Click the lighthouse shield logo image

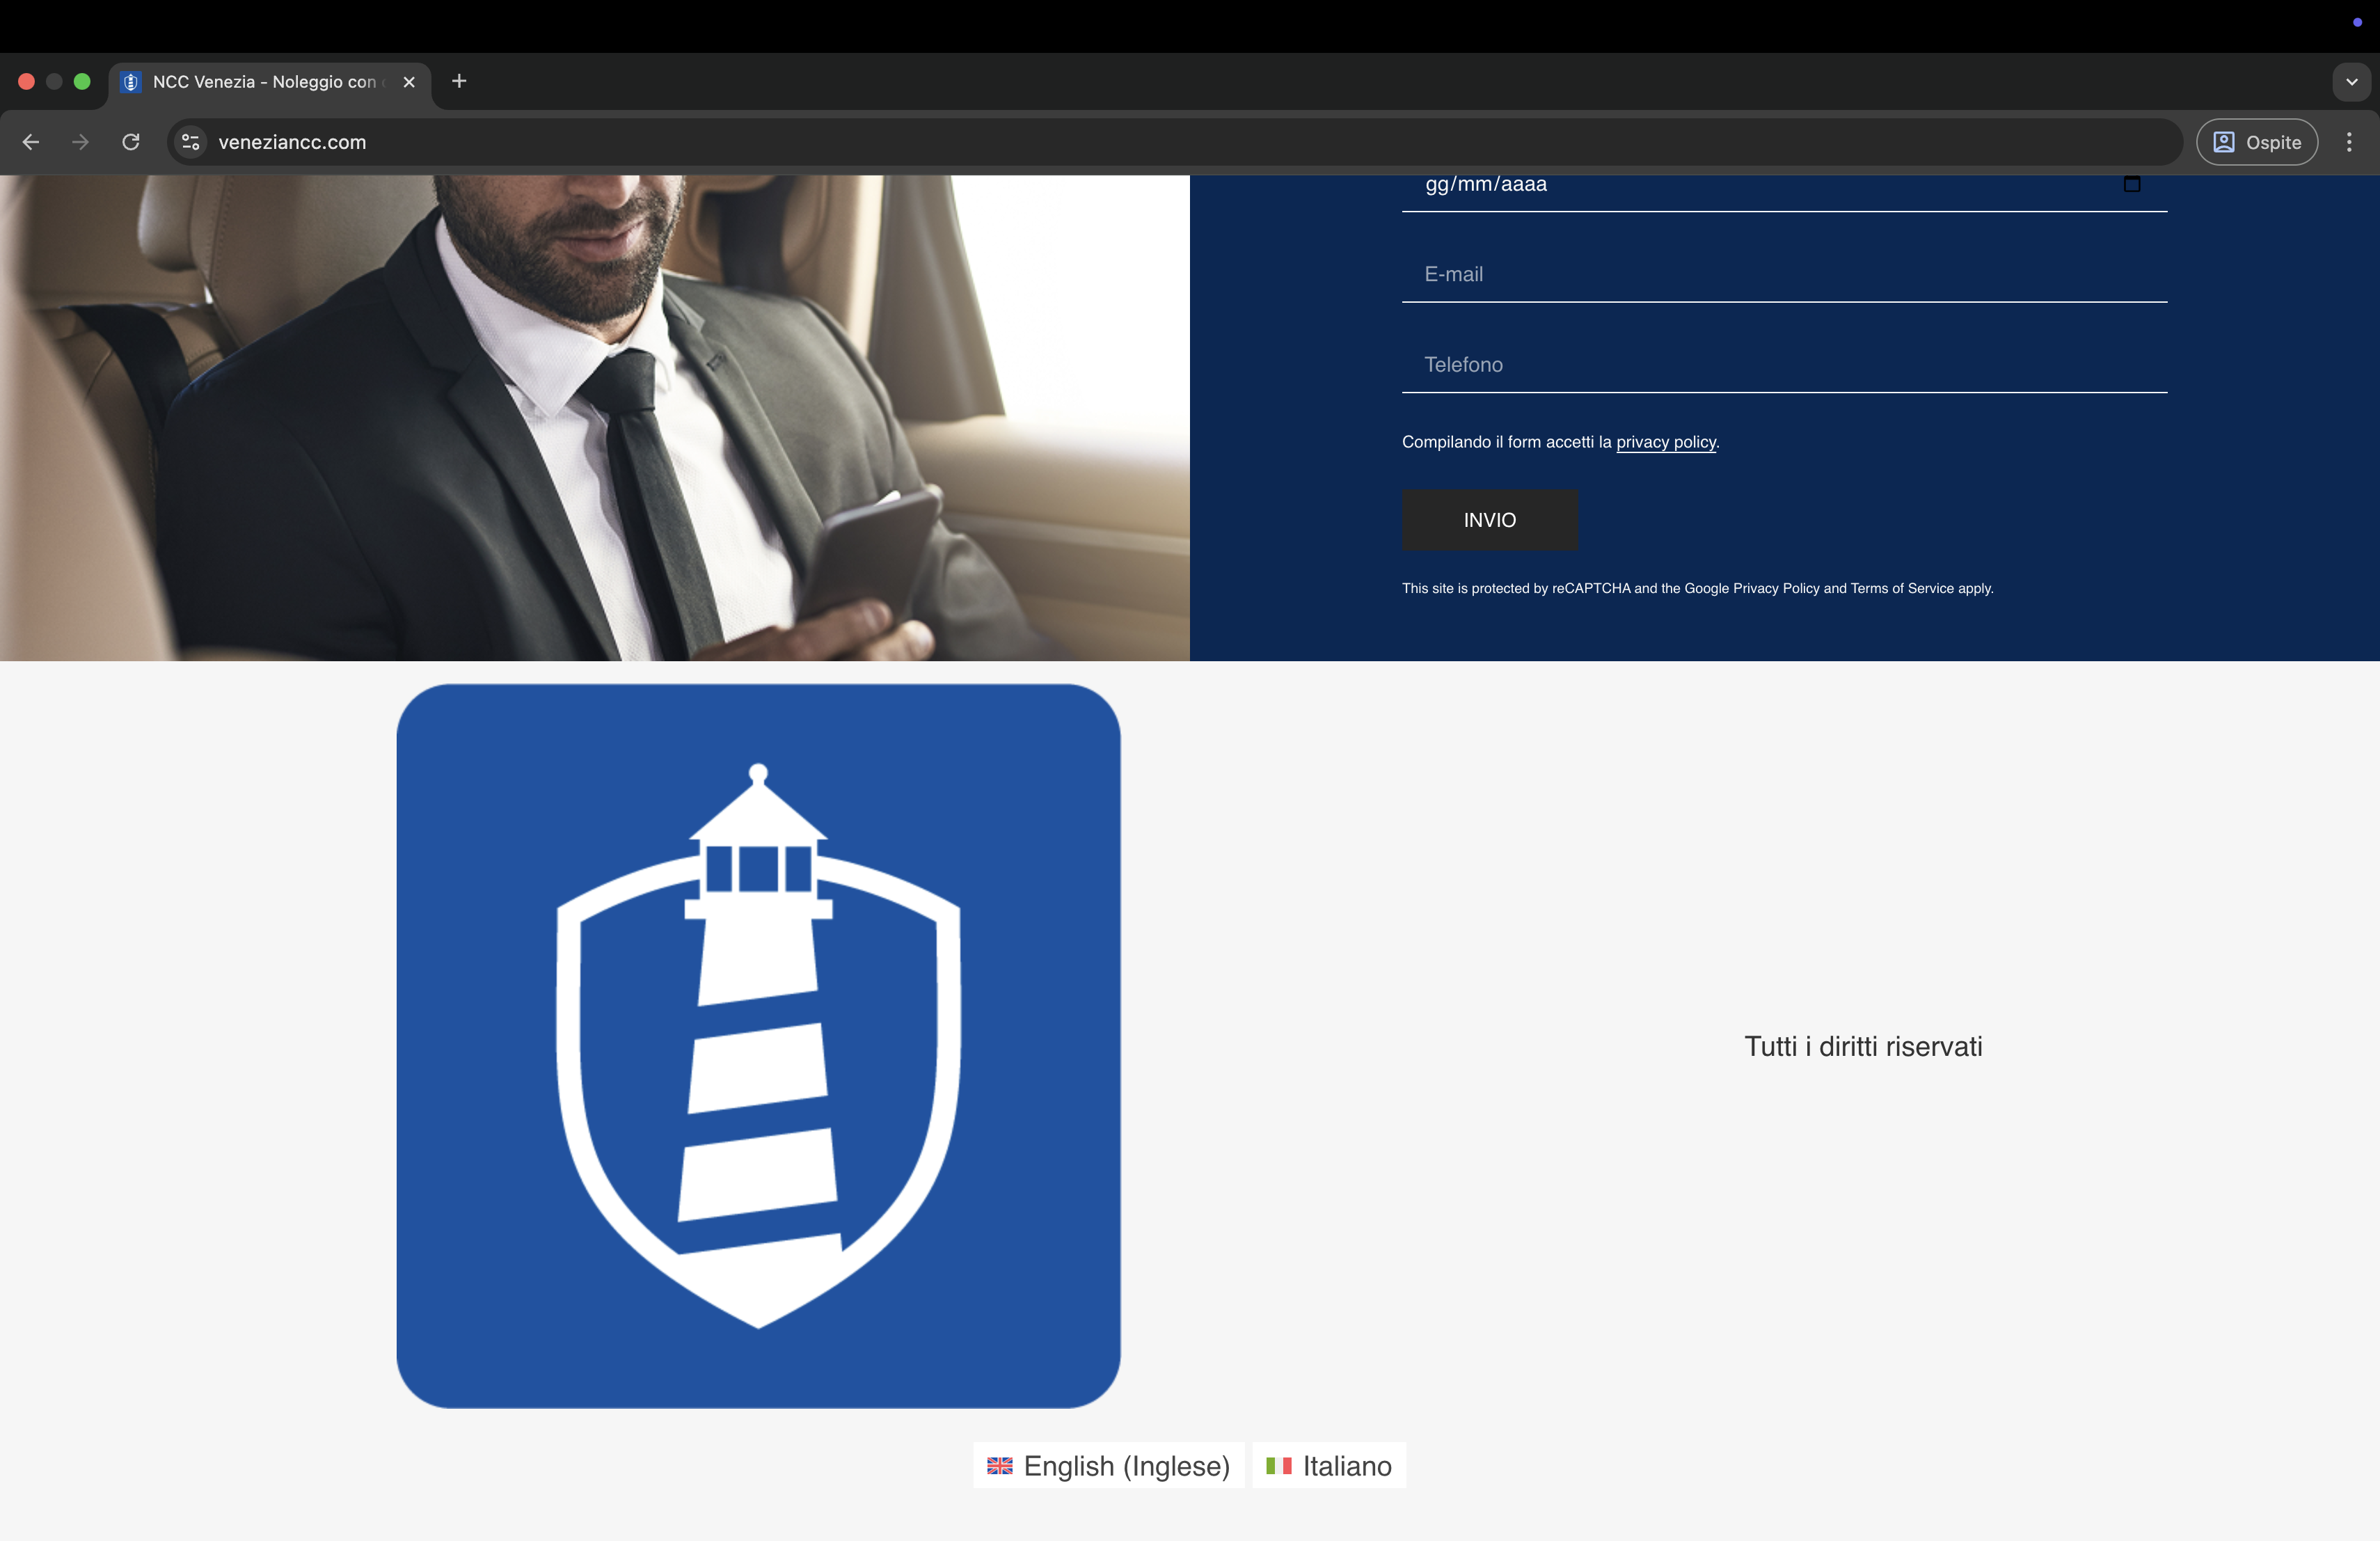758,1046
